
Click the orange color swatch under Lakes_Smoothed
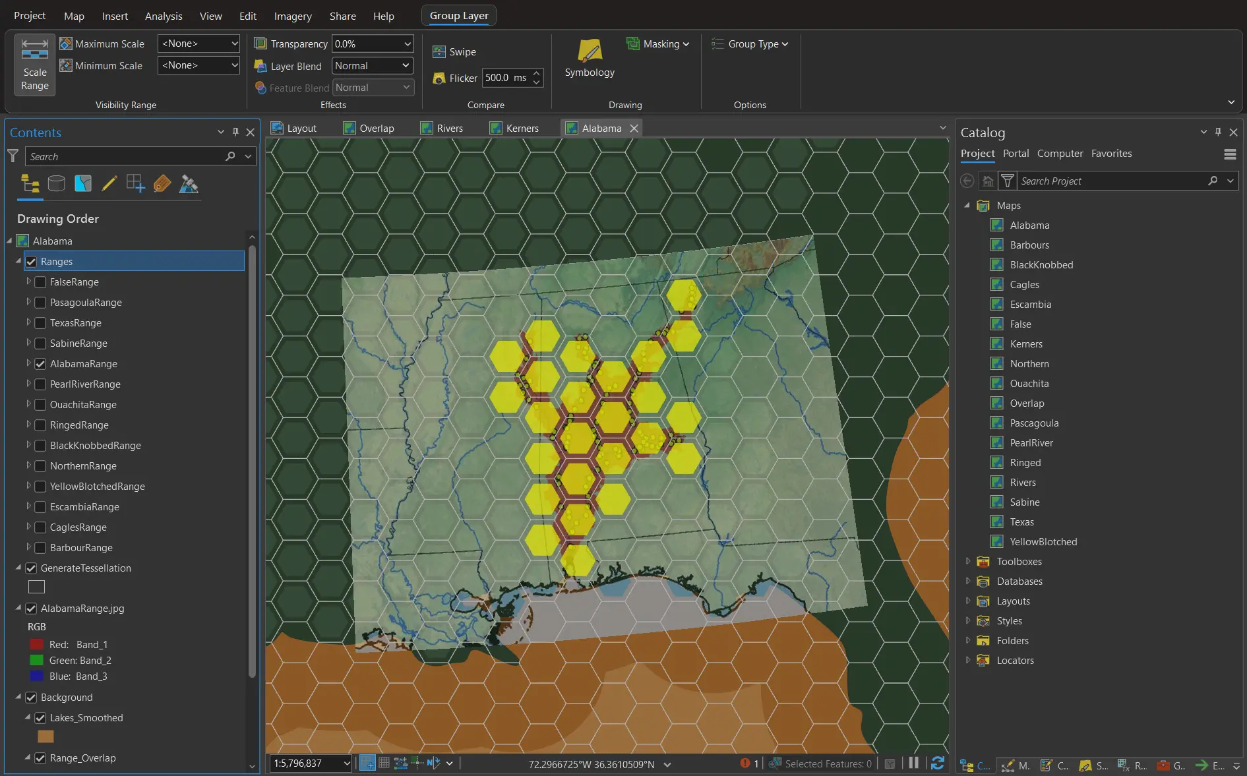pyautogui.click(x=46, y=736)
